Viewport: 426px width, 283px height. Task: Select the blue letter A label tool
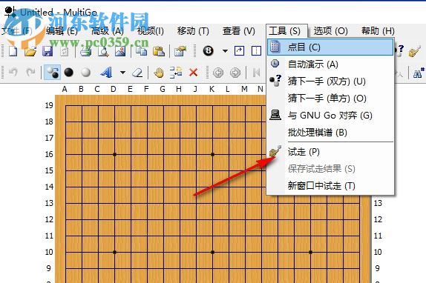(x=106, y=73)
